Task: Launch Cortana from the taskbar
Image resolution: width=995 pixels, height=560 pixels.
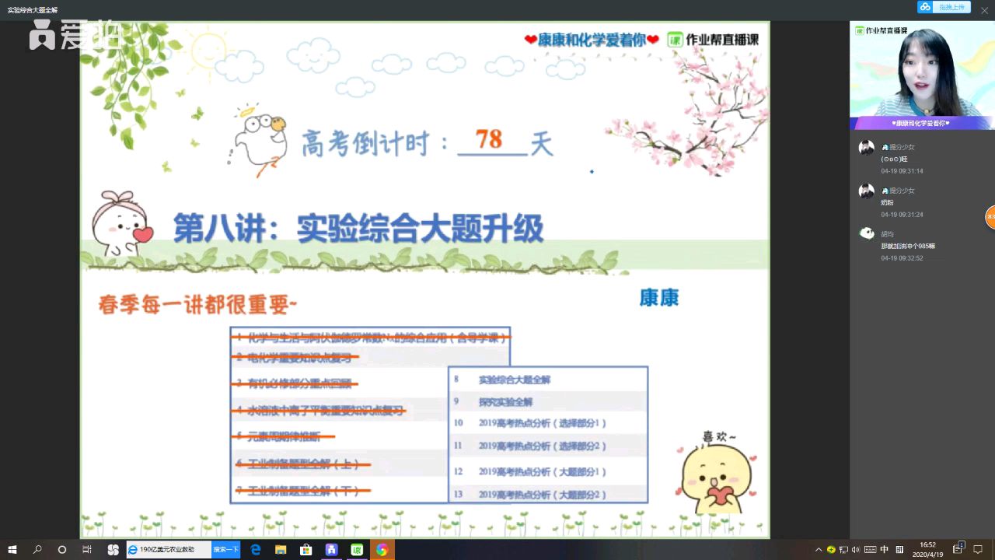Action: coord(62,550)
